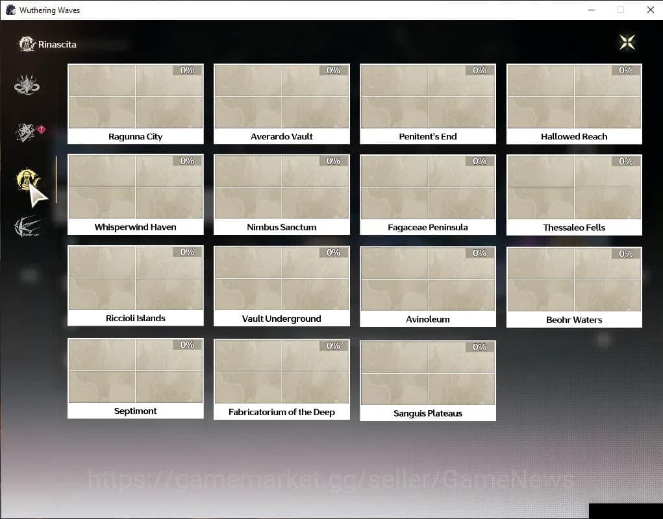
Task: Open the Fagaceae Peninsula map card
Action: click(x=428, y=194)
